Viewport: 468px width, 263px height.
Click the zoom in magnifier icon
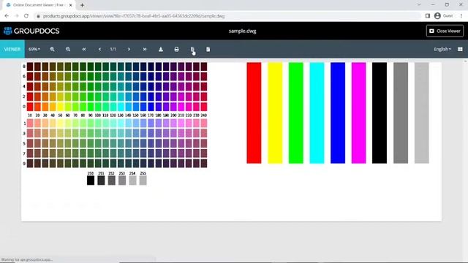tap(52, 49)
